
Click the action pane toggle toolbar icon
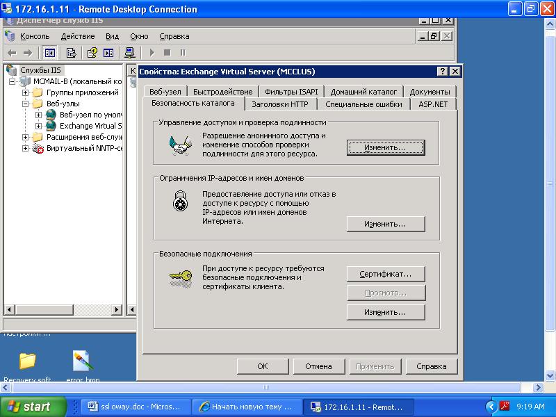[x=108, y=53]
